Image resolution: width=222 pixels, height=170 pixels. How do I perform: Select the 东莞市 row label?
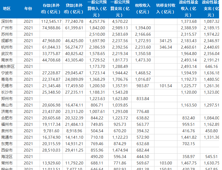coord(7,144)
